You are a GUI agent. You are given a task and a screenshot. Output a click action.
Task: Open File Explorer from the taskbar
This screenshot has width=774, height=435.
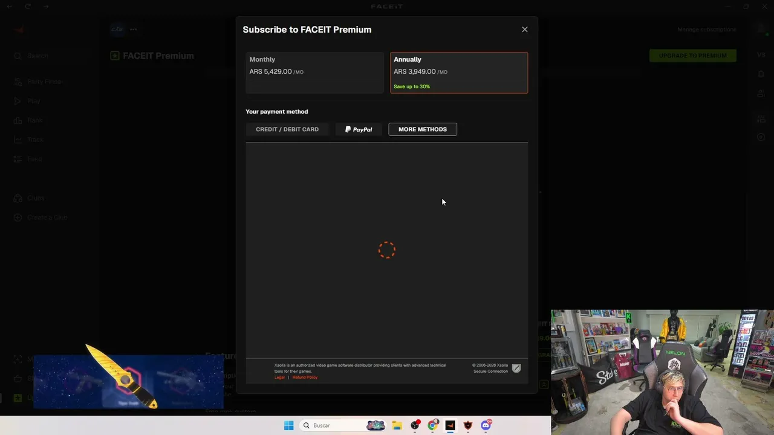[x=397, y=425]
